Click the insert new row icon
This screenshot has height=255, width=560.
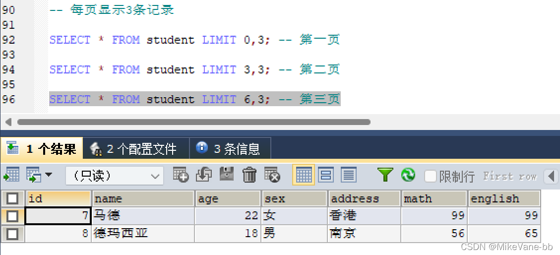[181, 175]
